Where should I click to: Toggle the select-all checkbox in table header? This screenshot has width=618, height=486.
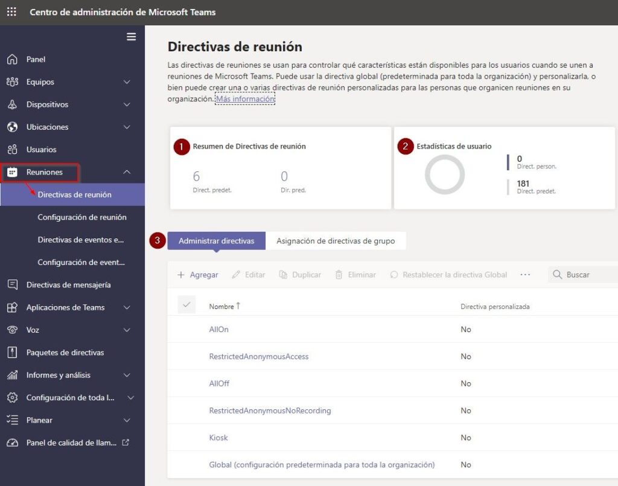[186, 305]
